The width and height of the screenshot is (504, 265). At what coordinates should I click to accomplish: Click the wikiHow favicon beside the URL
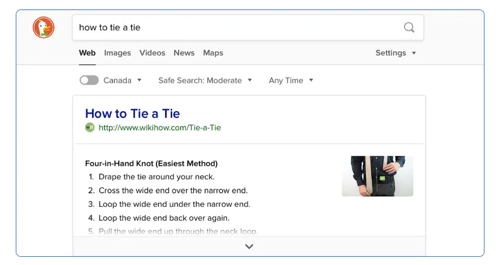click(89, 127)
